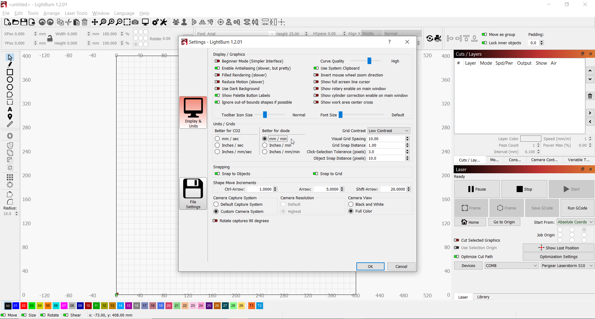Select the Ellipse tool

[x=10, y=80]
